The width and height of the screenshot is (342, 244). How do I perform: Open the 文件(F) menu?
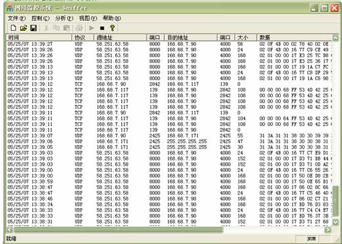click(x=16, y=18)
